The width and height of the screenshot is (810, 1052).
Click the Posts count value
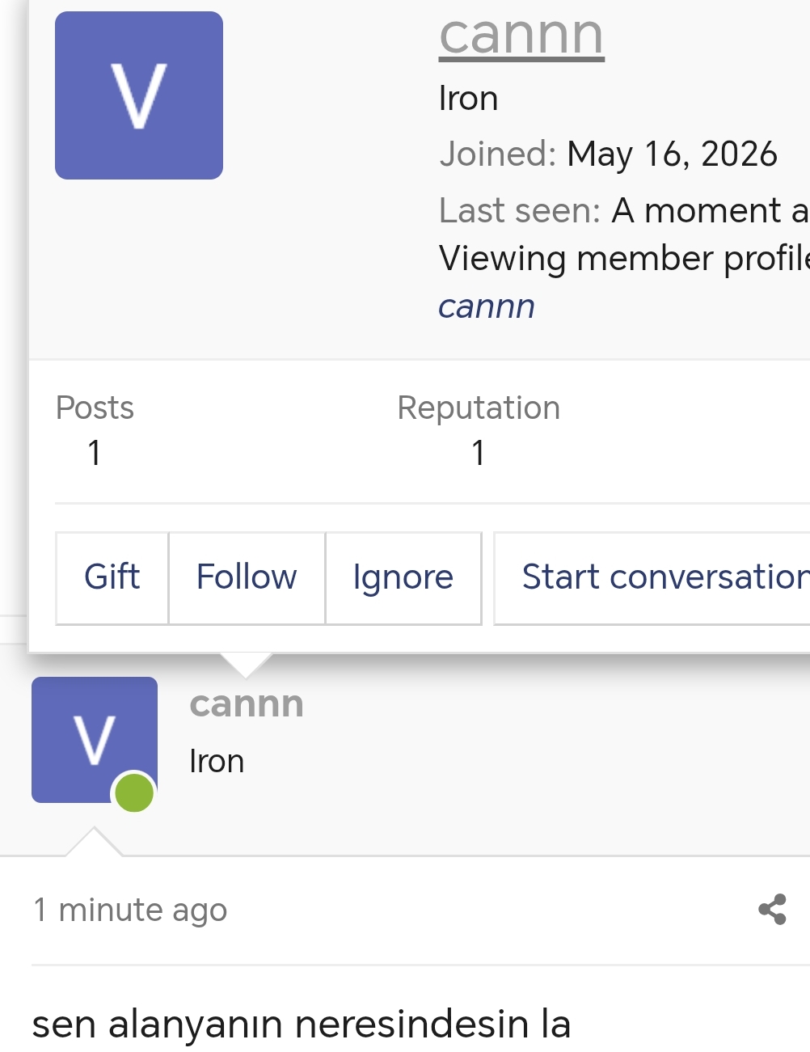click(95, 453)
